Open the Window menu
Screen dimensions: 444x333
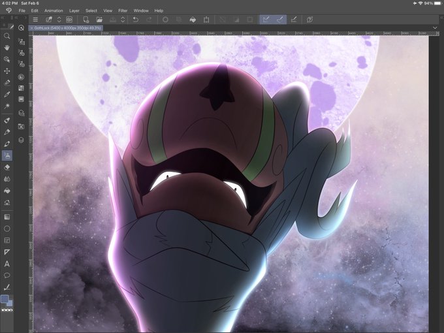pyautogui.click(x=141, y=10)
